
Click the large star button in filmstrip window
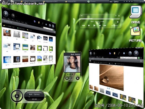pyautogui.click(x=136, y=53)
